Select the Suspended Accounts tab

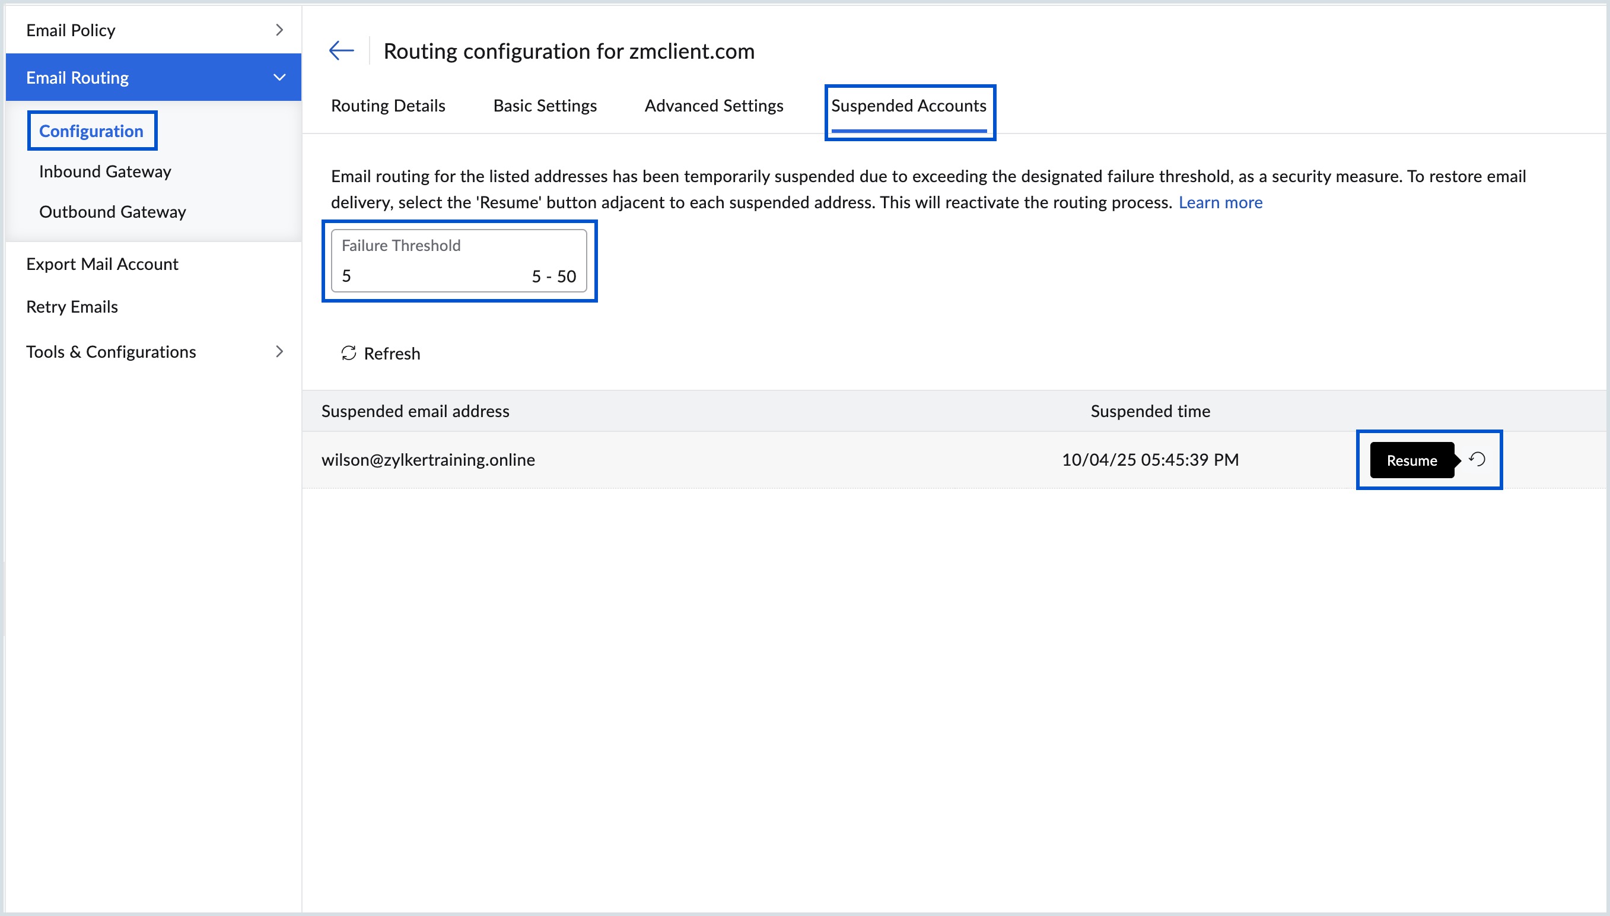click(x=908, y=106)
